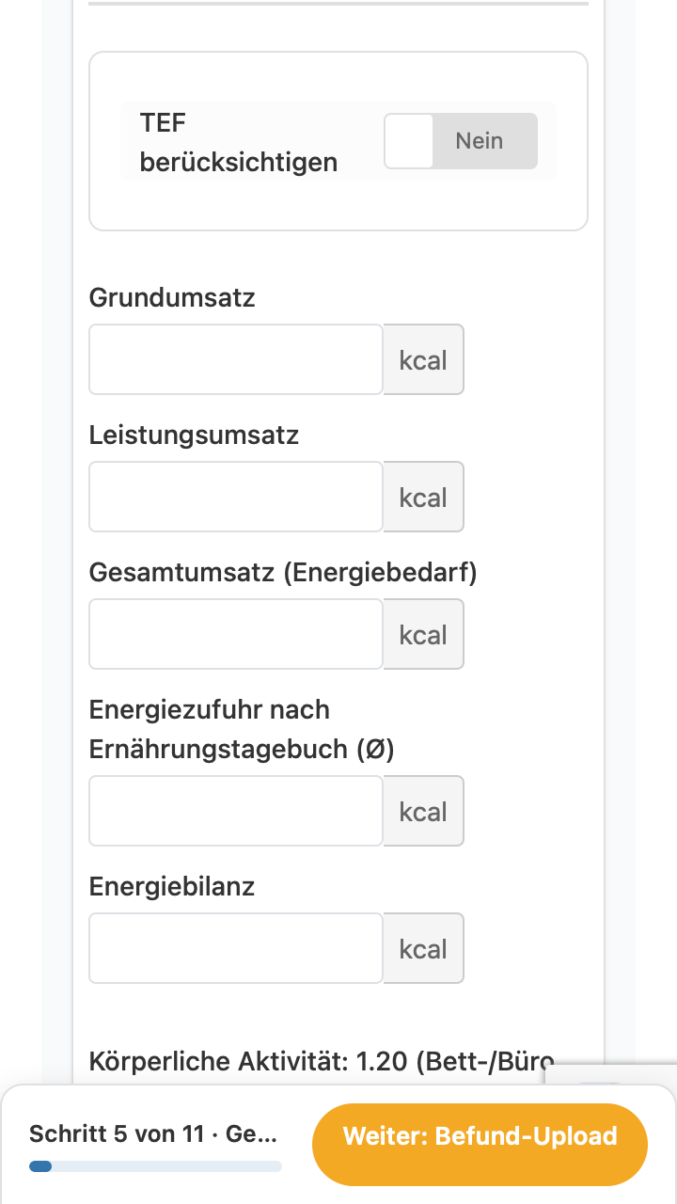This screenshot has width=677, height=1204.
Task: Click the kcal unit beside Gesamtumsatz
Action: [423, 634]
